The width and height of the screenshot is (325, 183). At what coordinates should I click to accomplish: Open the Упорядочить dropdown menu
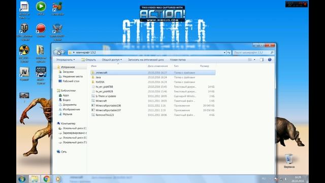pyautogui.click(x=66, y=60)
